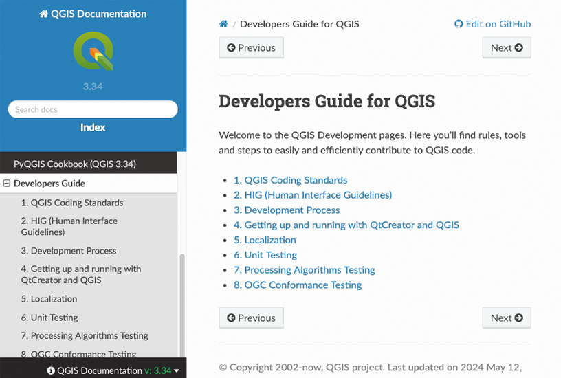The width and height of the screenshot is (561, 378).
Task: Click the QGIS logo in sidebar
Action: 93,52
